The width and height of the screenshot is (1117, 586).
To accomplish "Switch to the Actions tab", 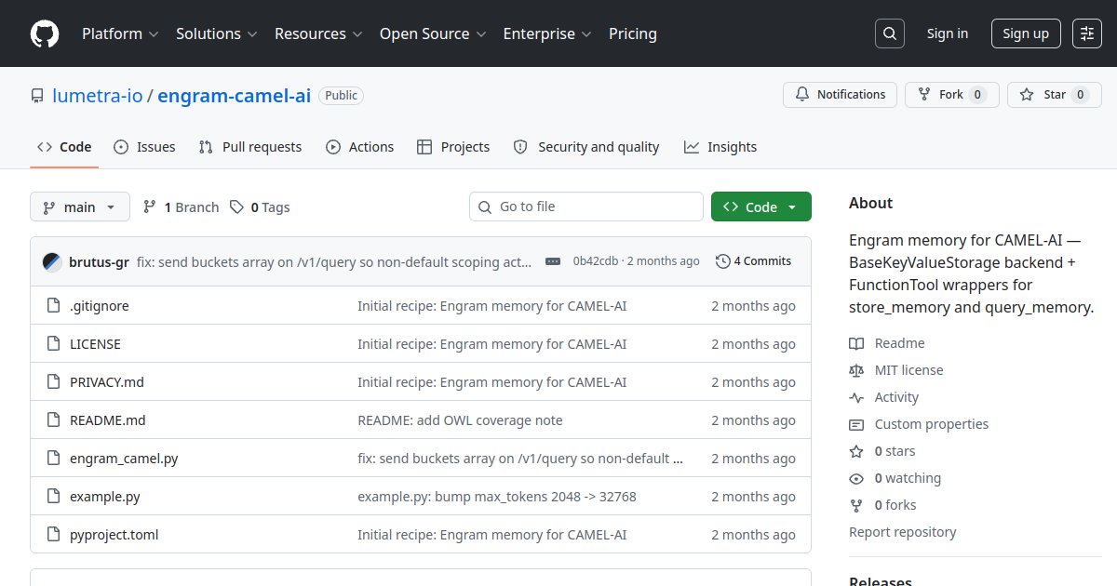I will point(359,147).
